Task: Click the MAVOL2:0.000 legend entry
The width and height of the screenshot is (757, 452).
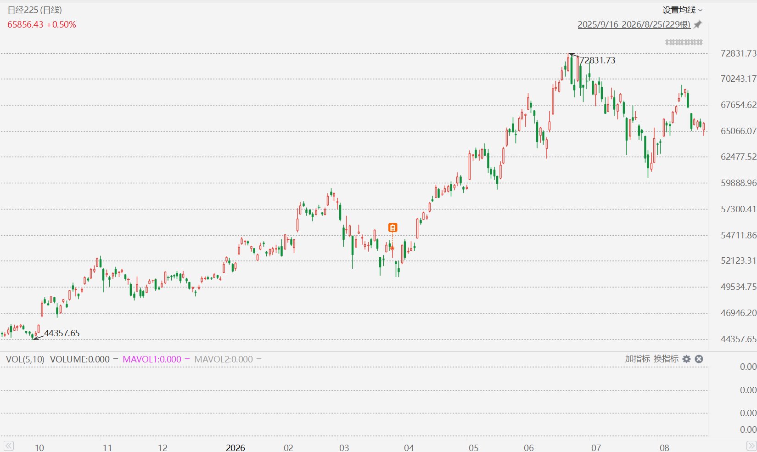Action: 224,359
